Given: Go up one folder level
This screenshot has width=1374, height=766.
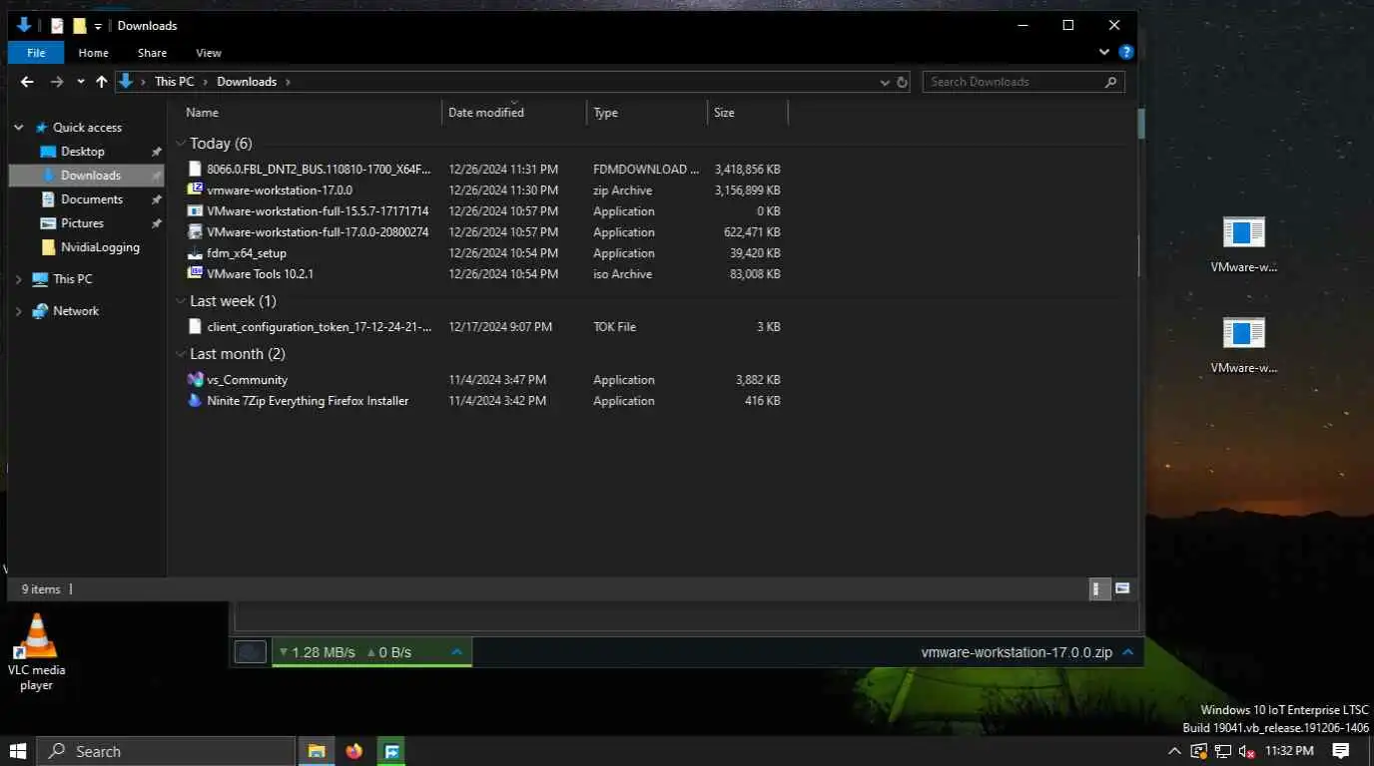Looking at the screenshot, I should (101, 82).
